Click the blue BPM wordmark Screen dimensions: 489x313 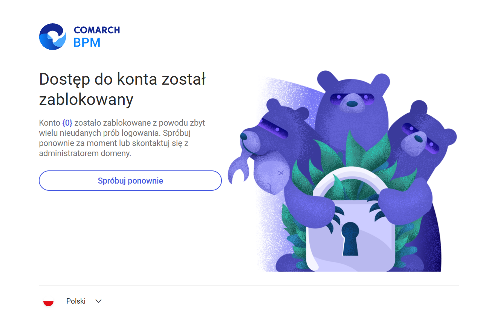click(x=87, y=43)
